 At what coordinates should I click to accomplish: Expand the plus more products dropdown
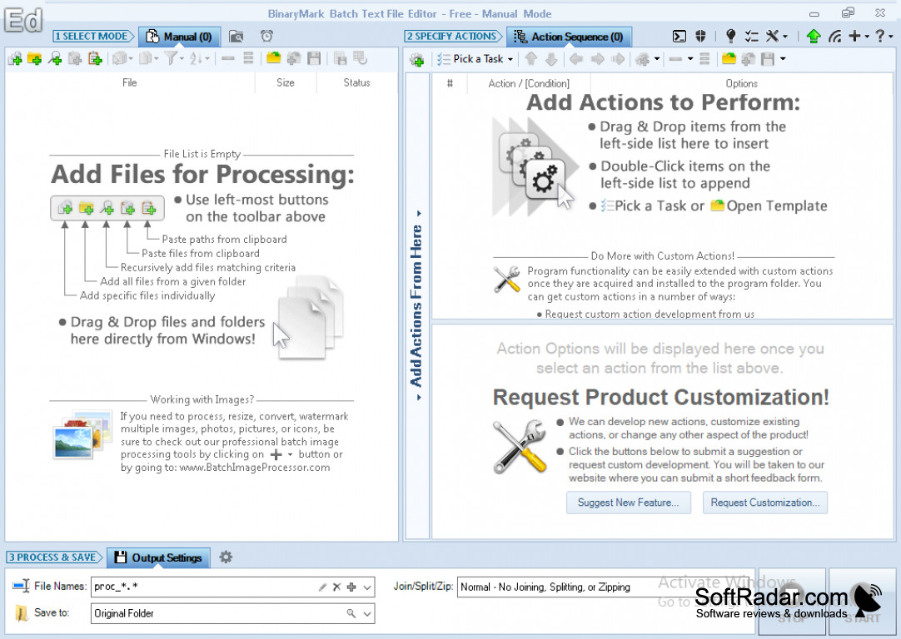pyautogui.click(x=867, y=37)
